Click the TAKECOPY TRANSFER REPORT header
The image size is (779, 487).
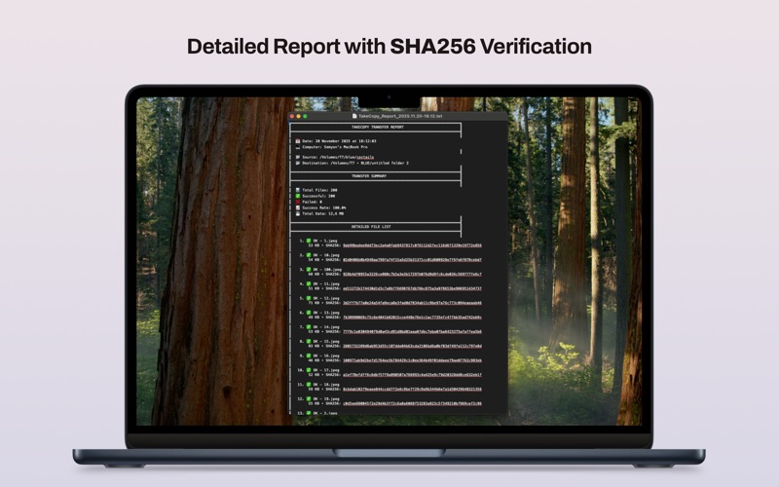click(377, 128)
